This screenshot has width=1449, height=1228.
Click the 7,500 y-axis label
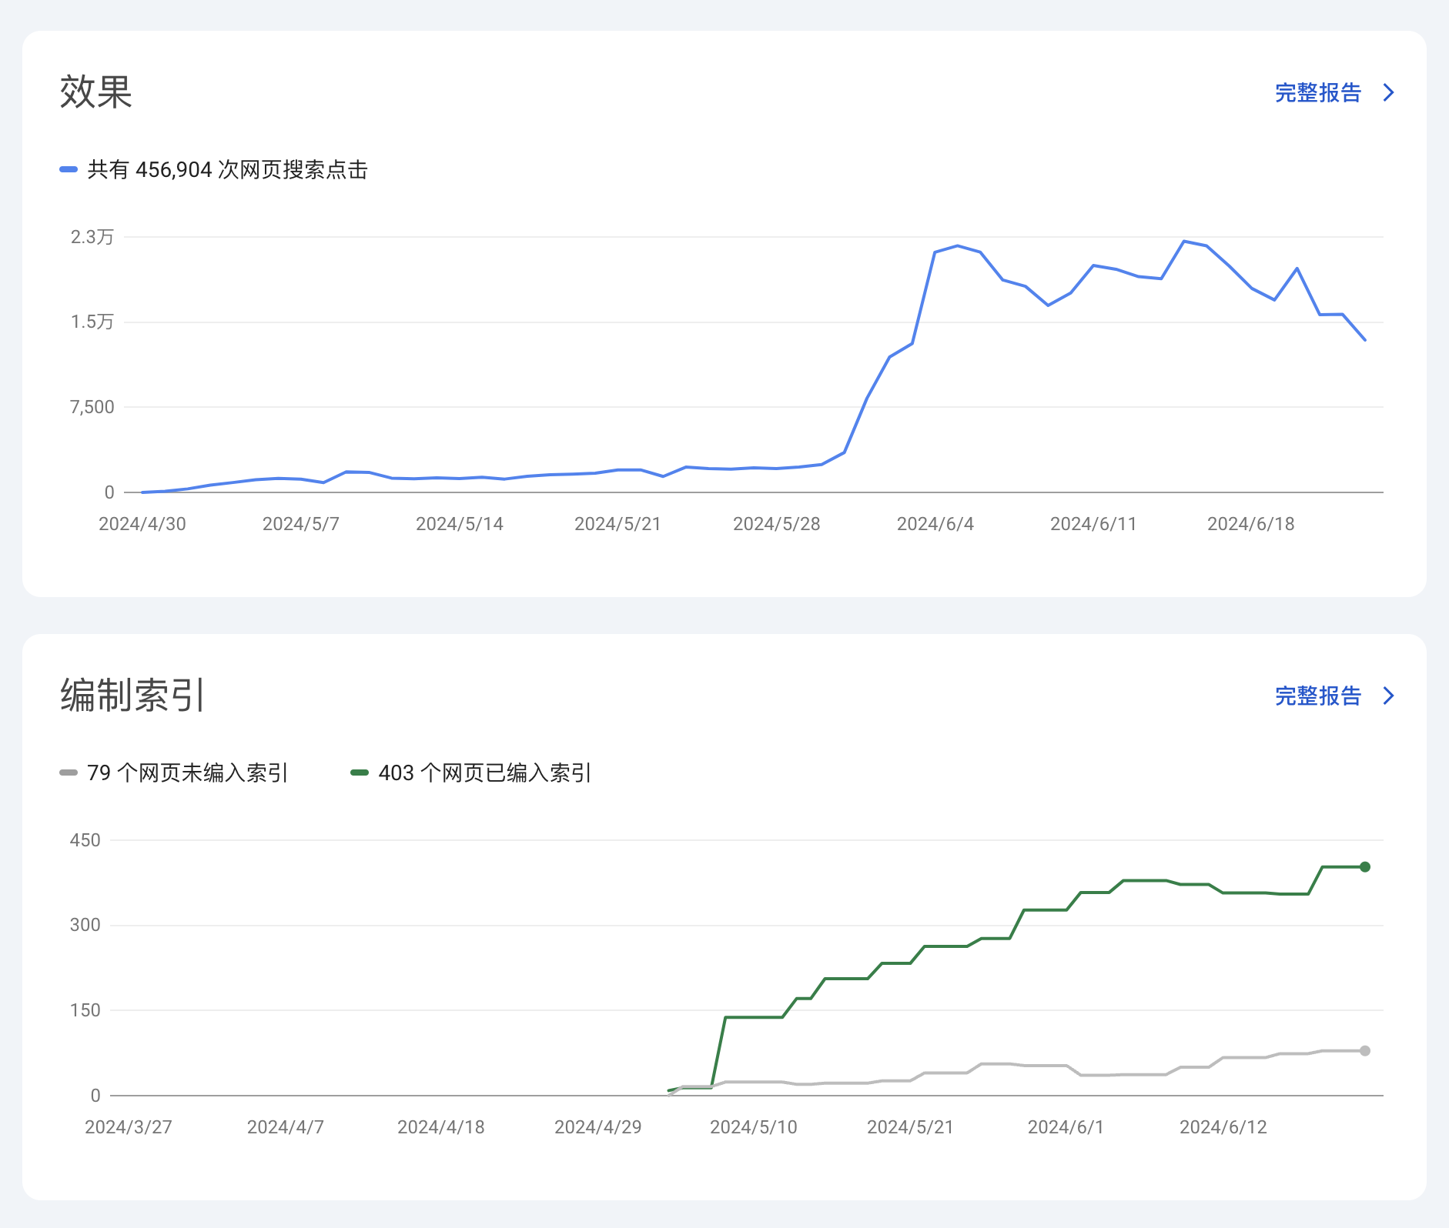pyautogui.click(x=92, y=407)
